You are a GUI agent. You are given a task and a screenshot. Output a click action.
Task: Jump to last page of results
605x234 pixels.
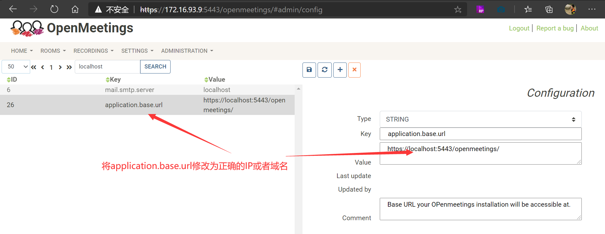69,67
